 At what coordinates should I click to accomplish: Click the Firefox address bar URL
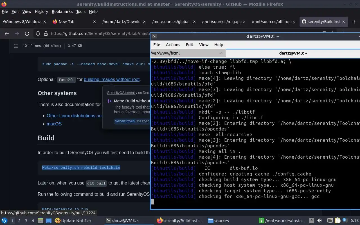[x=101, y=33]
